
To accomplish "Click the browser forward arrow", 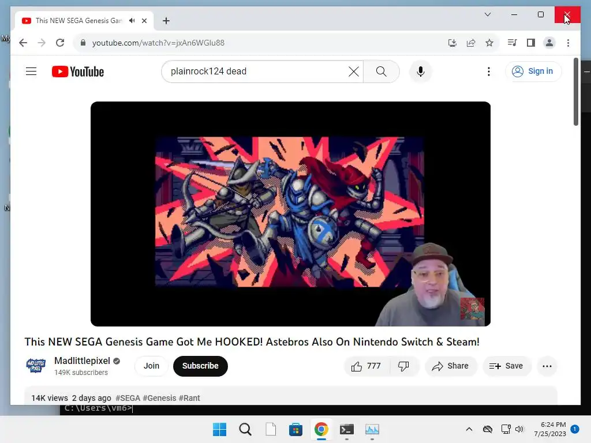I will [42, 43].
